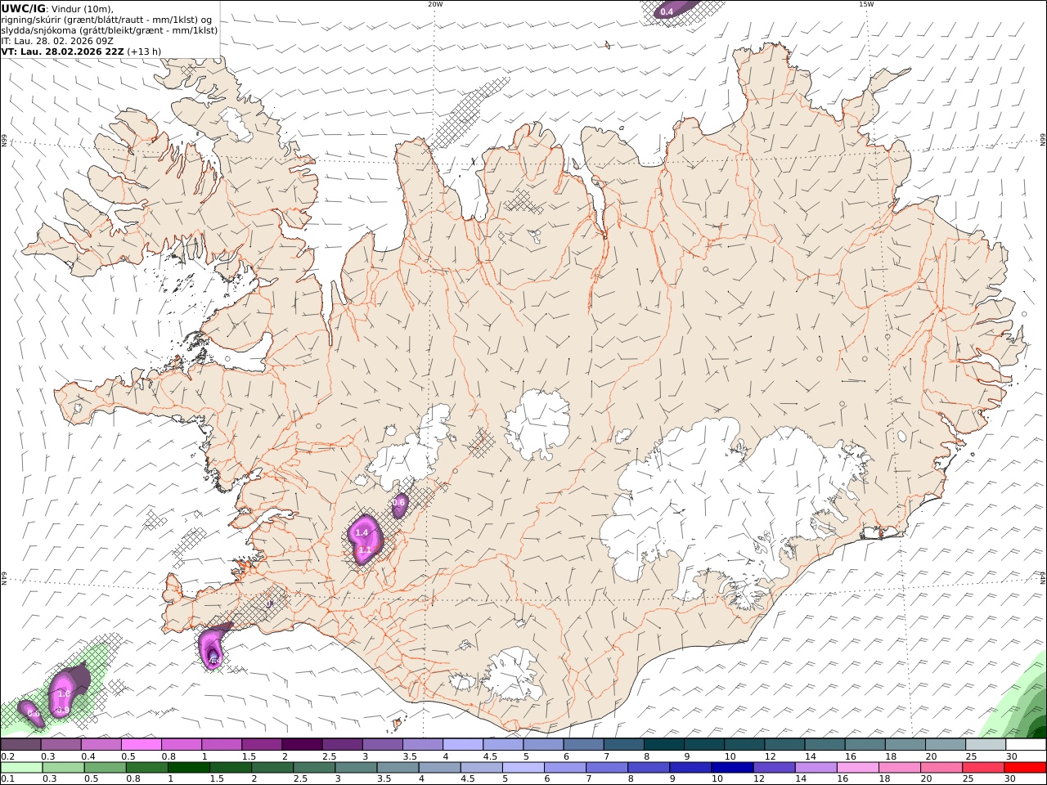The image size is (1047, 785).
Task: Select lower legend swatch between 4 and 4.5
Action: pos(439,768)
